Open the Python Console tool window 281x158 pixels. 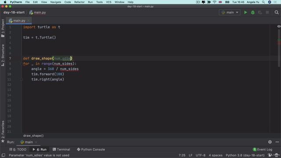[x=91, y=149]
